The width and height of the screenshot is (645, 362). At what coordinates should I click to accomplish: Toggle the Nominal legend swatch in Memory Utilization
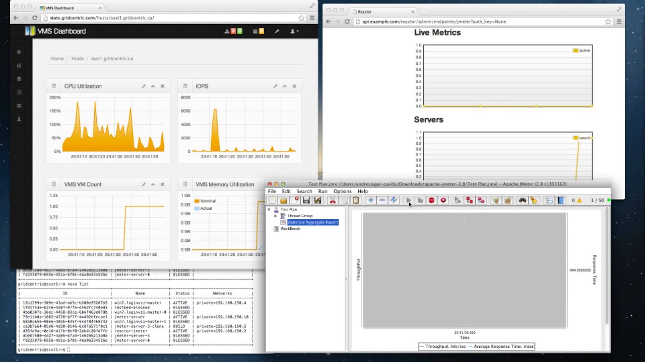[197, 201]
